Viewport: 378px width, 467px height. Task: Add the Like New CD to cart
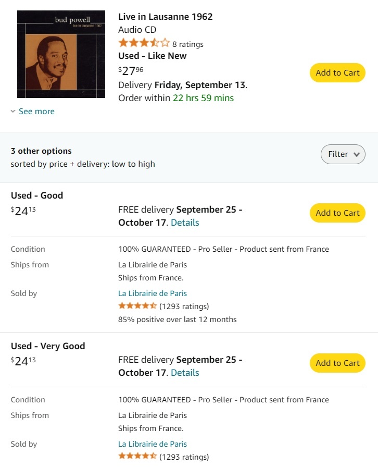337,73
